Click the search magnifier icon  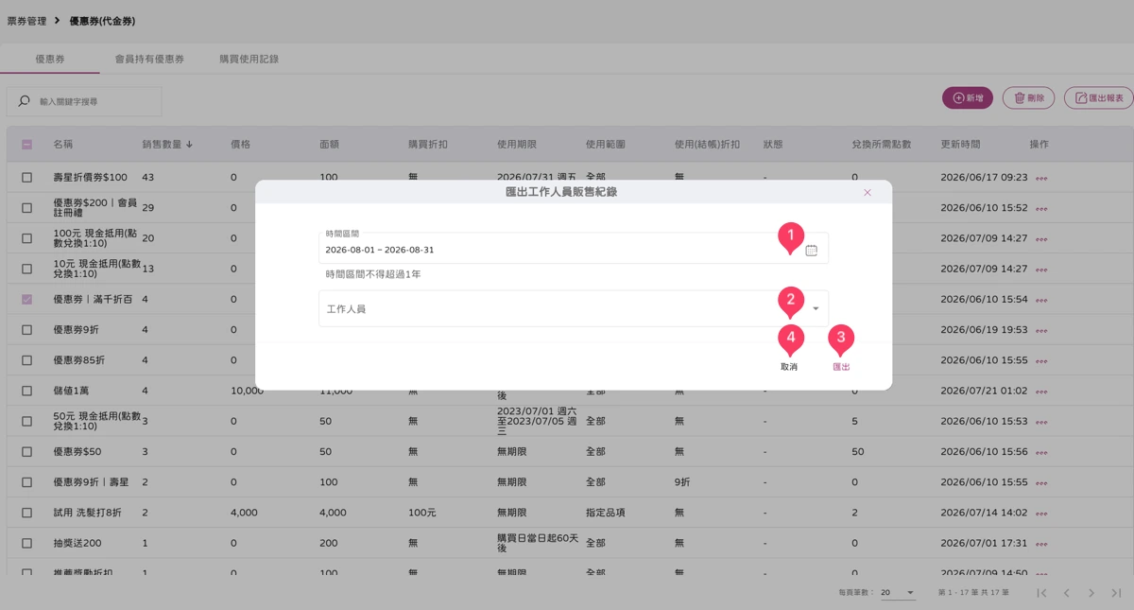click(x=25, y=101)
